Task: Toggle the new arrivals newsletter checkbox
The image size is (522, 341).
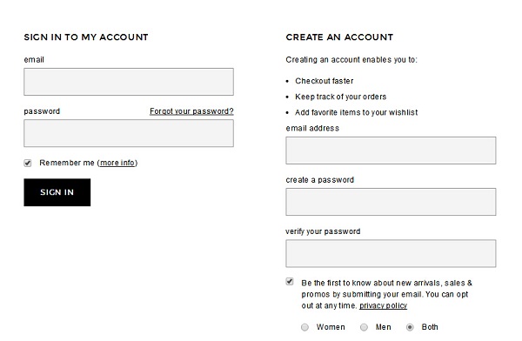Action: [290, 282]
